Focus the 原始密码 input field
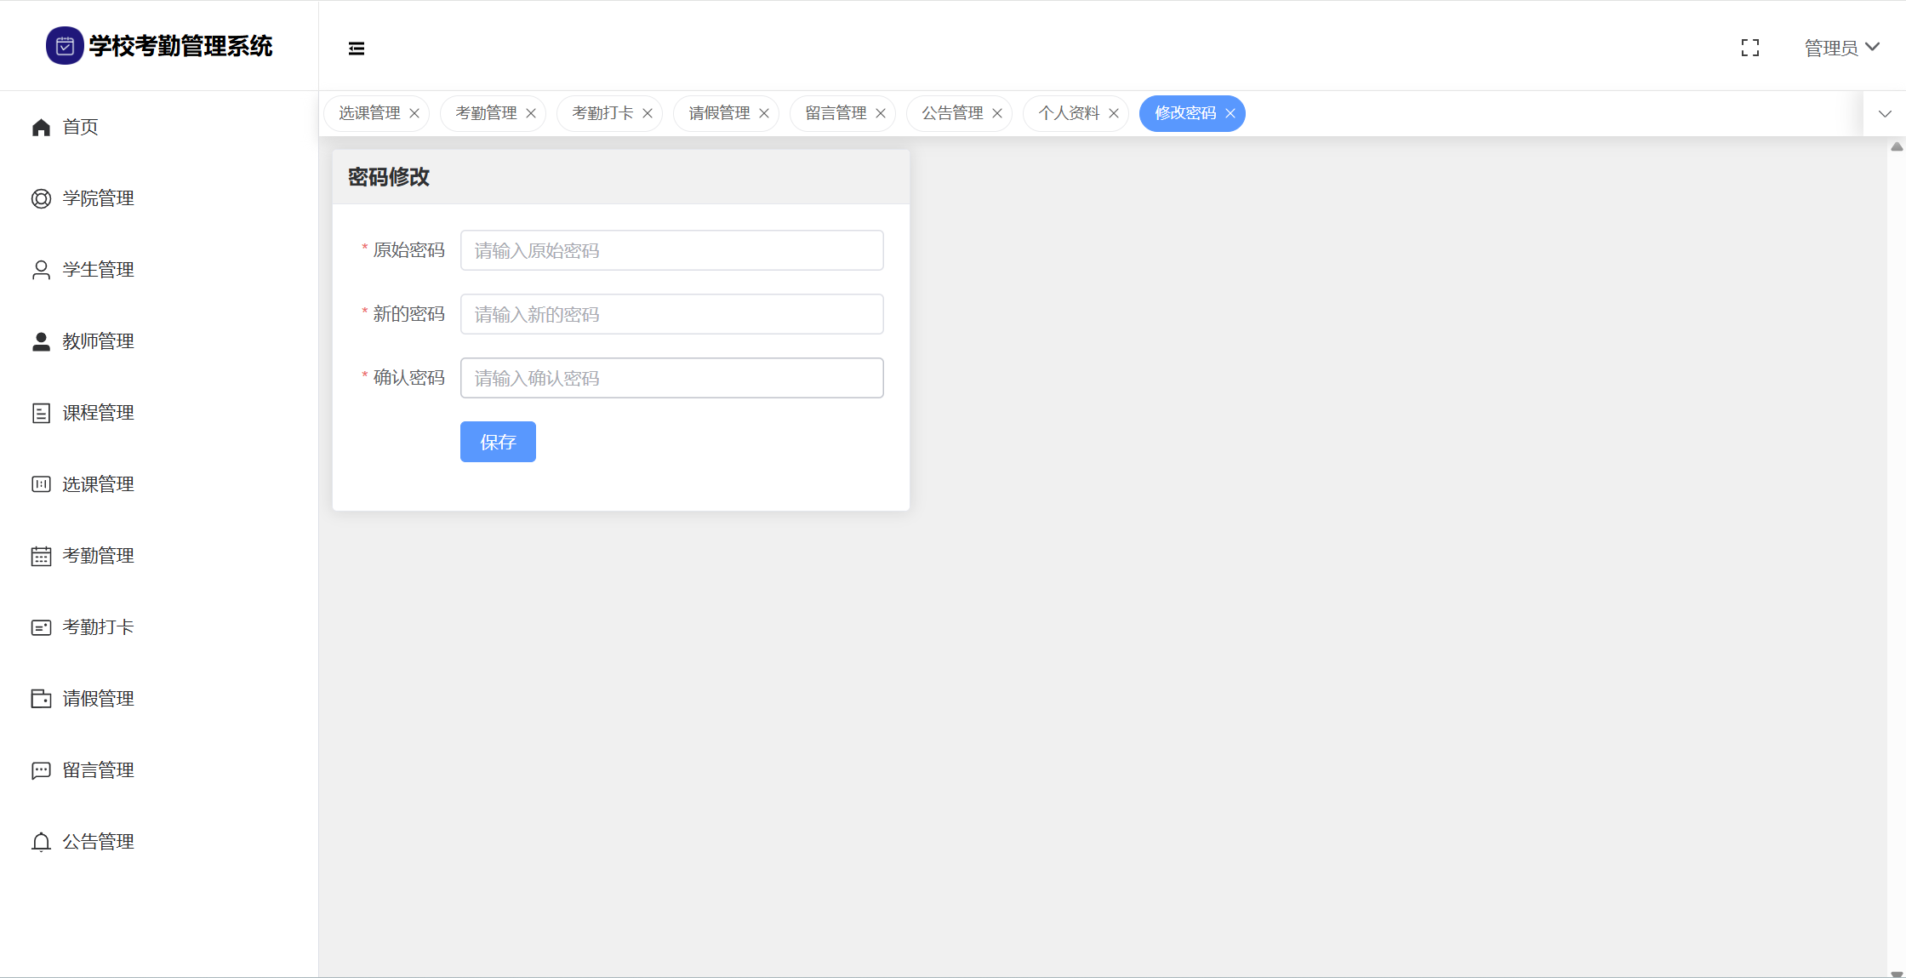This screenshot has width=1906, height=978. point(671,250)
